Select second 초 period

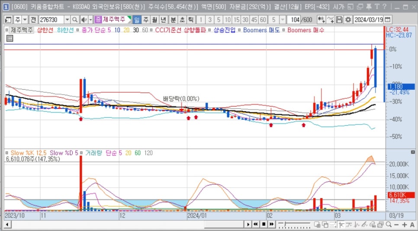(182, 20)
